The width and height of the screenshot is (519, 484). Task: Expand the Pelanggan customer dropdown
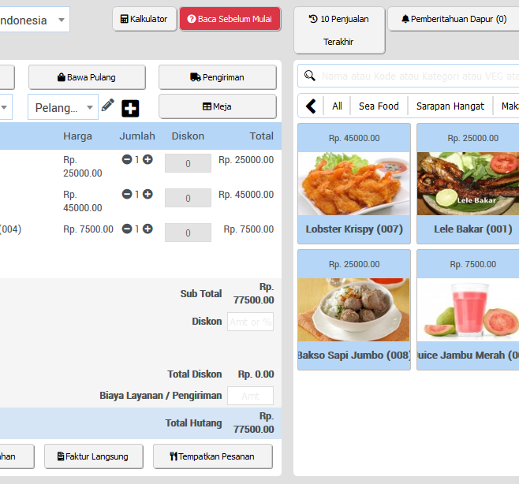click(x=63, y=107)
